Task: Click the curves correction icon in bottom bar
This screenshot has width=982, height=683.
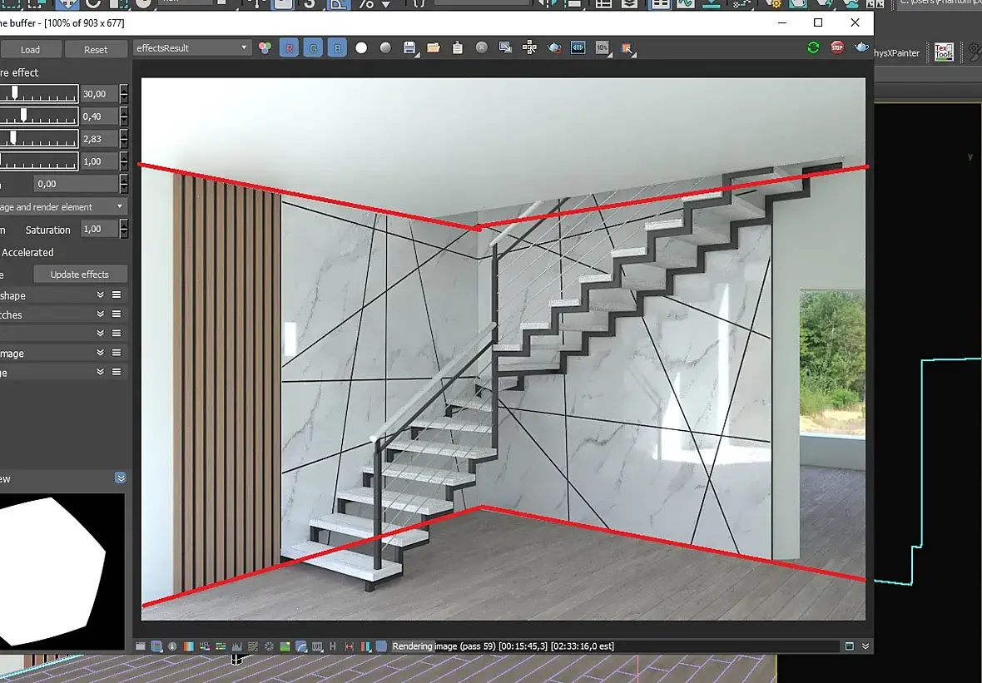Action: (253, 646)
